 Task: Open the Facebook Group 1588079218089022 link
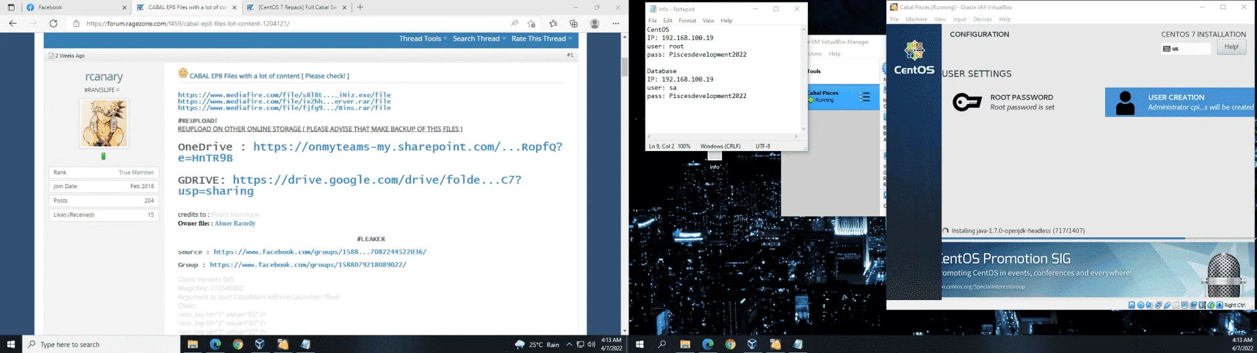tap(308, 265)
